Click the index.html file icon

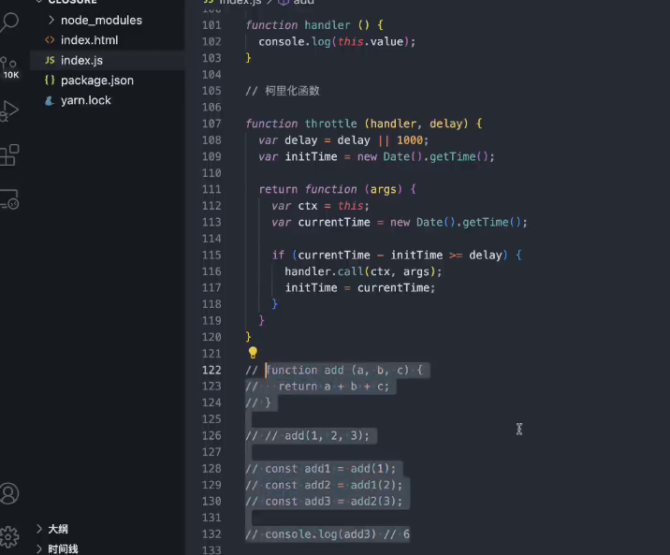pyautogui.click(x=50, y=40)
